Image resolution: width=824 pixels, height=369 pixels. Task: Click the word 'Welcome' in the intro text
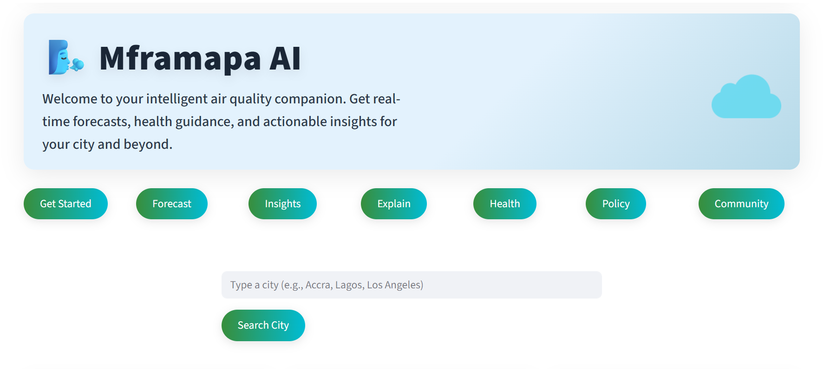(x=70, y=99)
